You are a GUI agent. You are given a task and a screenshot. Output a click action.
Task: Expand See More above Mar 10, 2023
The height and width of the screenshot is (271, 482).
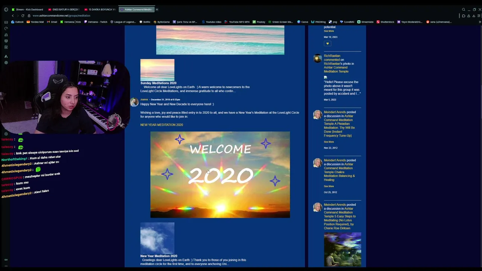pyautogui.click(x=329, y=31)
